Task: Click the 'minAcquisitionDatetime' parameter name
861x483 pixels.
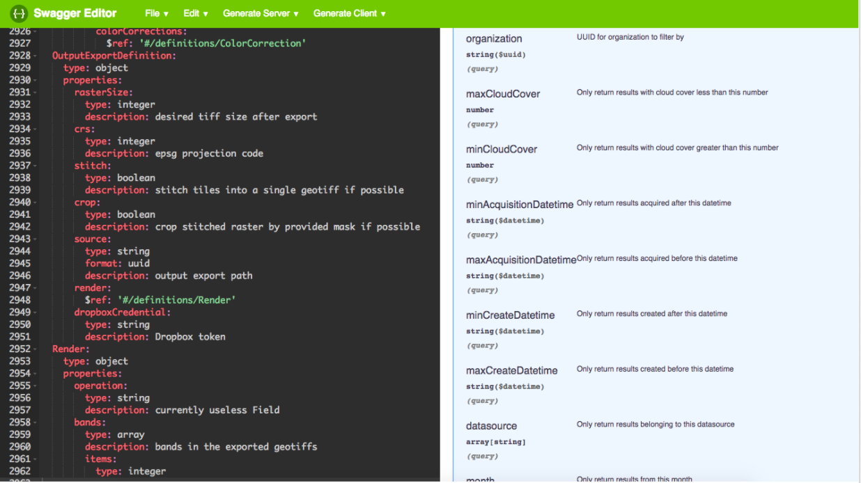Action: point(520,205)
